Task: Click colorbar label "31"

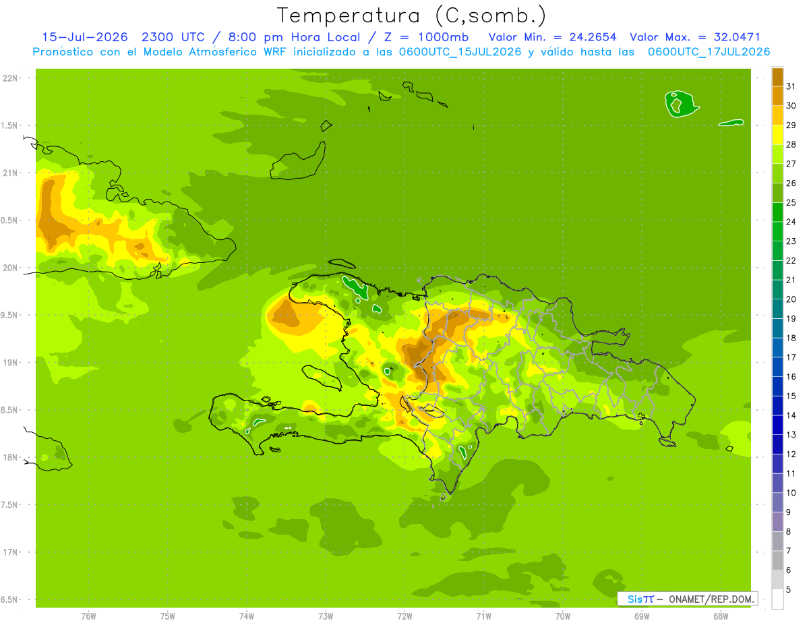Action: [x=791, y=86]
